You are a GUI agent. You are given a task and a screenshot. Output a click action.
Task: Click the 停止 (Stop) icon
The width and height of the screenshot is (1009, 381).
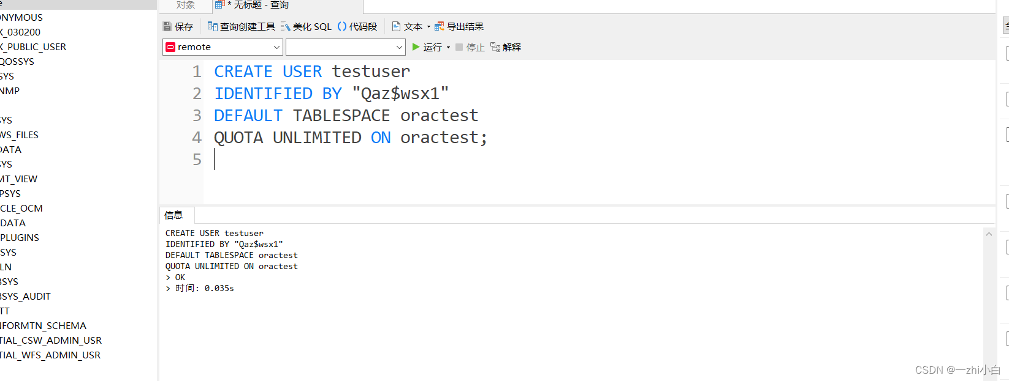470,47
